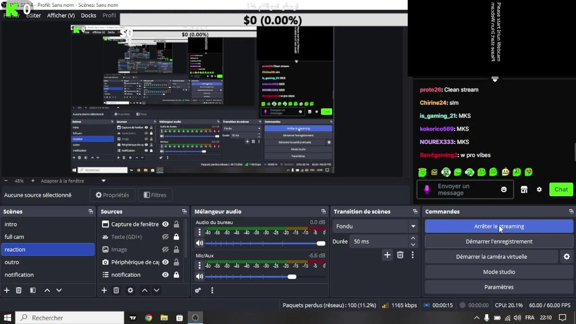Hide the Capture de fenêtre source

[165, 224]
